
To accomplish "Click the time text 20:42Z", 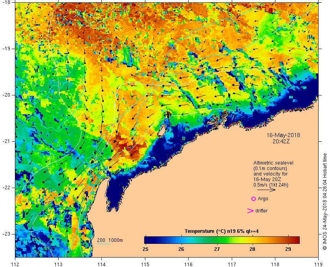I will (x=281, y=141).
